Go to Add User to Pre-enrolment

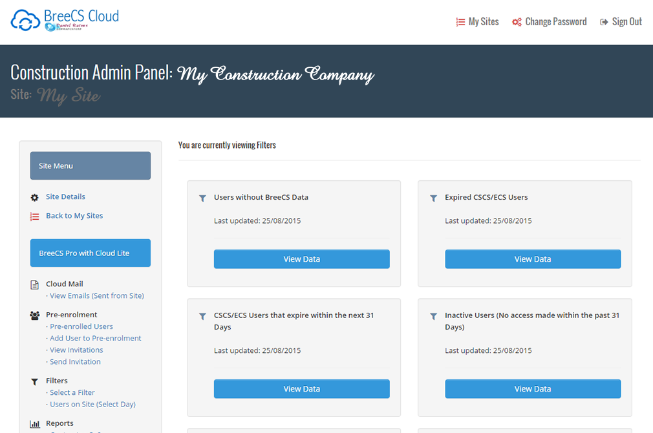(x=96, y=339)
